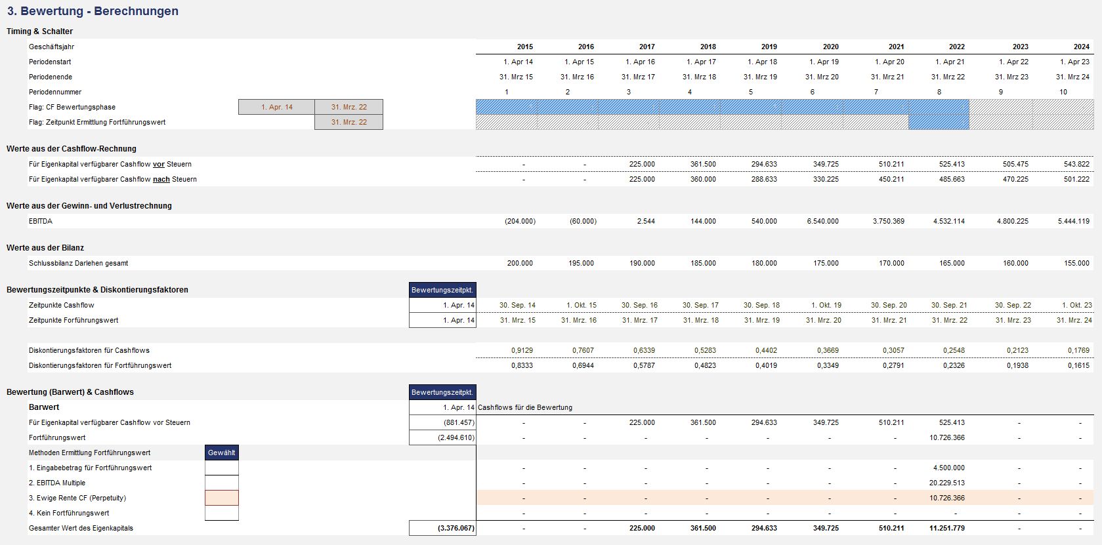Click the 2024 Geschäftsjahr column header
The width and height of the screenshot is (1102, 545).
point(1081,47)
